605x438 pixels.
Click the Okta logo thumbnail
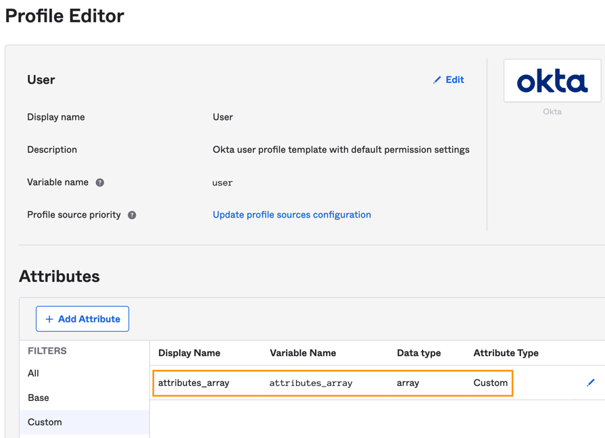tap(552, 81)
